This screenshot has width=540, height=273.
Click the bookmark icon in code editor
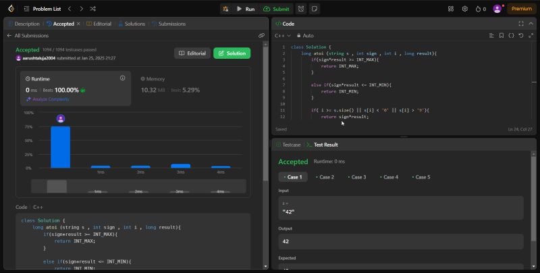point(502,35)
